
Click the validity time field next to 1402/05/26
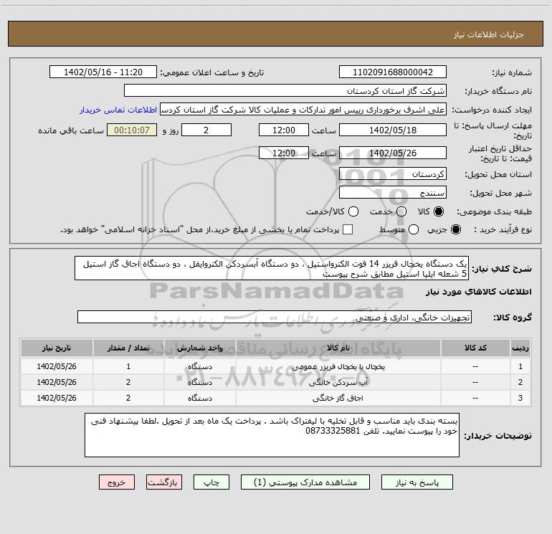(284, 153)
